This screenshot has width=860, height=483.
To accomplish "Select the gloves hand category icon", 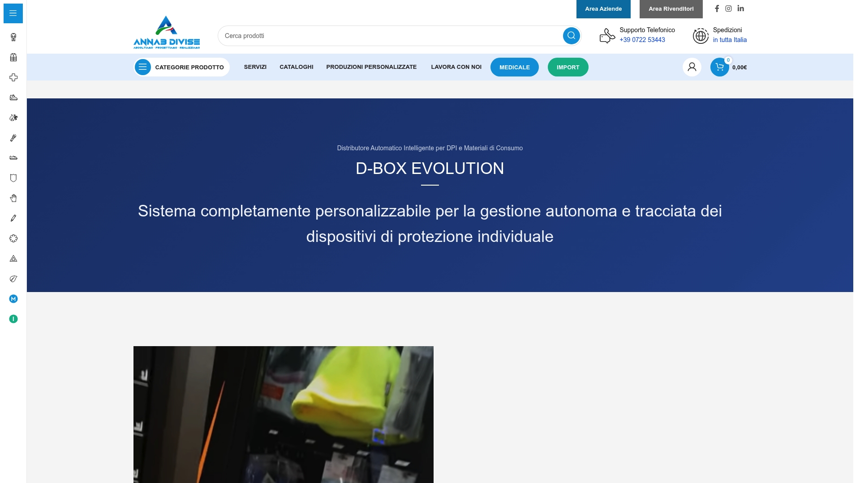I will coord(13,198).
